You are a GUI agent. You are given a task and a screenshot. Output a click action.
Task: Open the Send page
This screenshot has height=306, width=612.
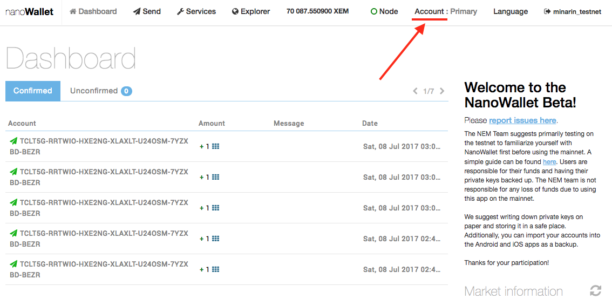point(147,12)
